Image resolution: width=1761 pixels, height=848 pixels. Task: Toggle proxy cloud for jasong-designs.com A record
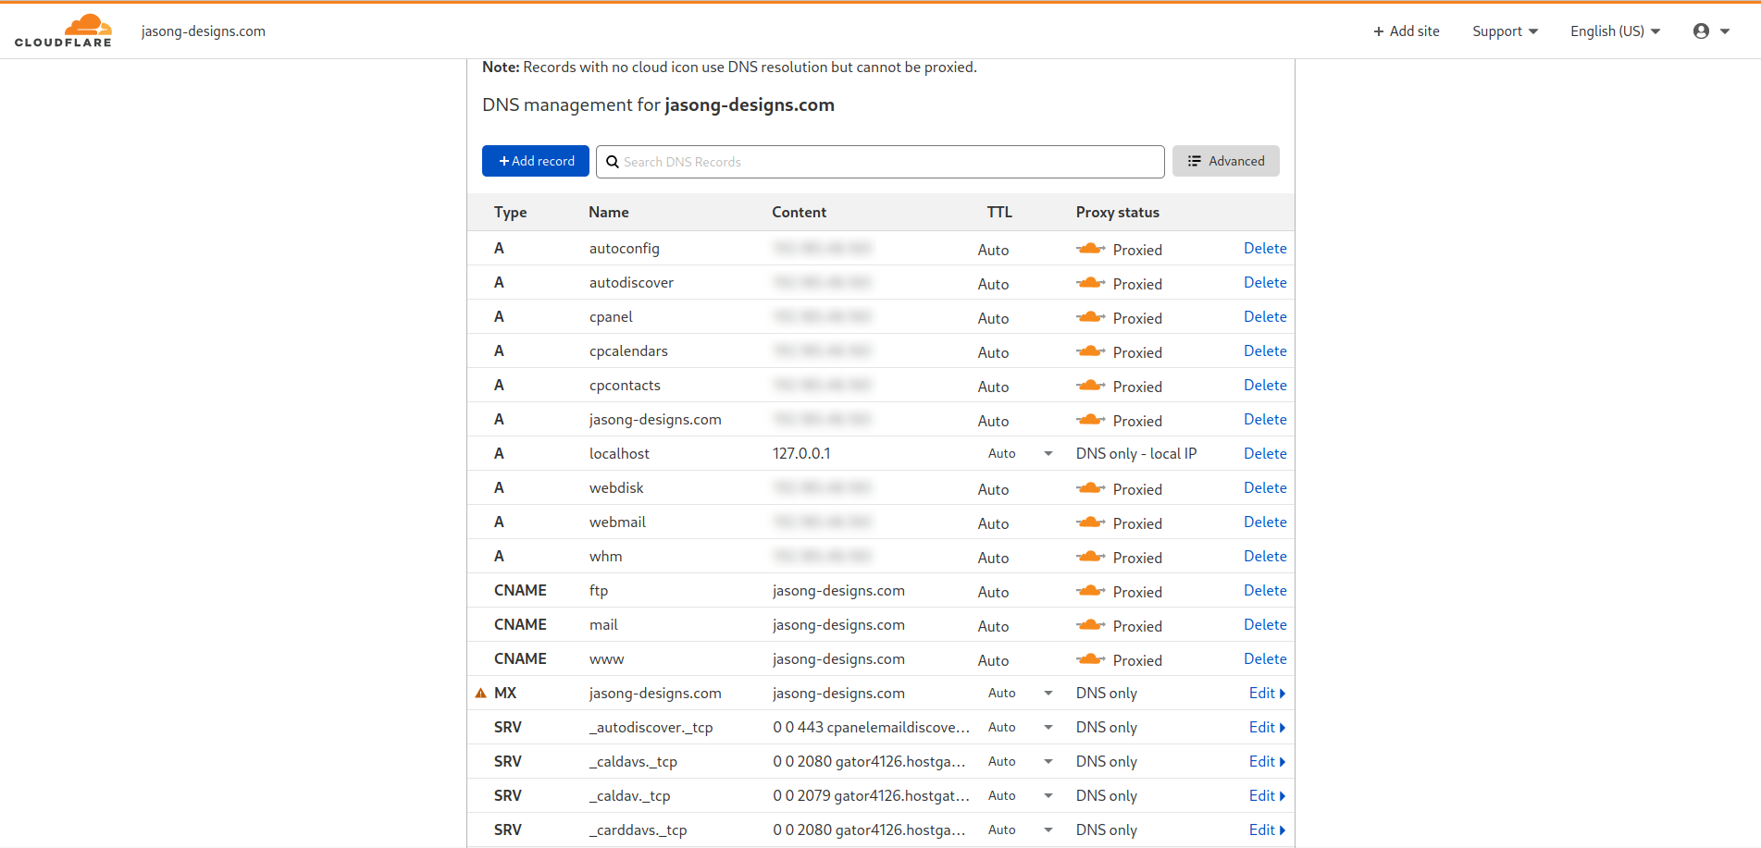coord(1090,420)
